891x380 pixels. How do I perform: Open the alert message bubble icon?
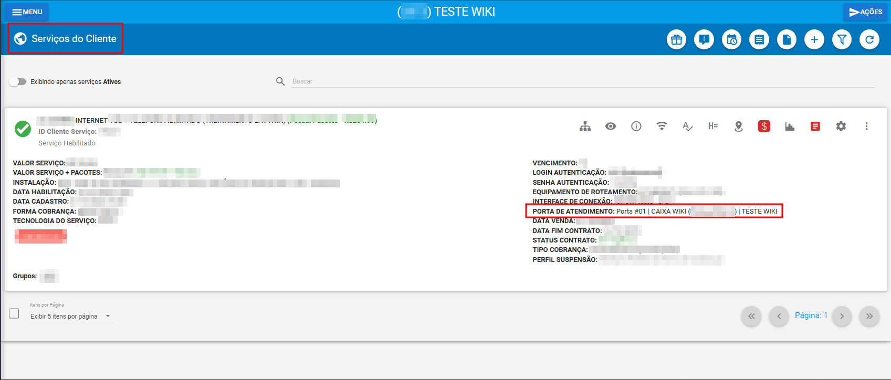tap(704, 39)
